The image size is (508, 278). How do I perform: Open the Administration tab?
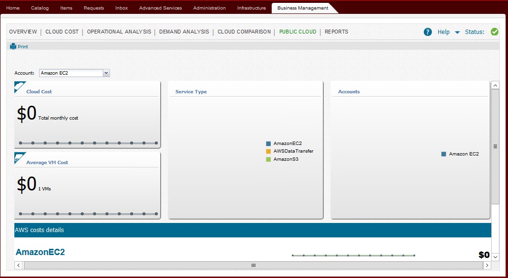click(x=210, y=8)
